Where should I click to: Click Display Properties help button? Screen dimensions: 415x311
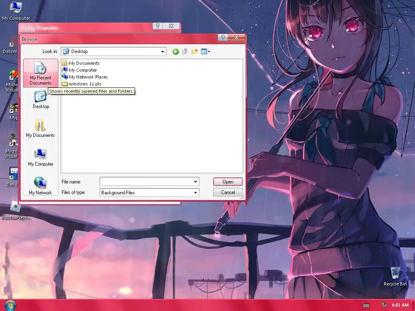click(x=158, y=26)
